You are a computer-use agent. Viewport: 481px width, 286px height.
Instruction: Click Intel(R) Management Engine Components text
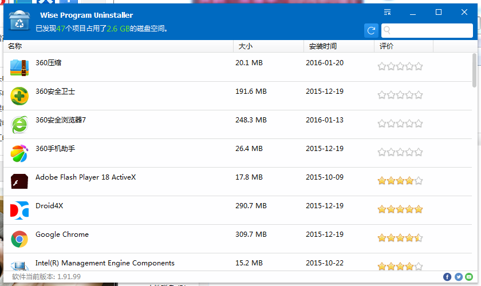pos(105,263)
